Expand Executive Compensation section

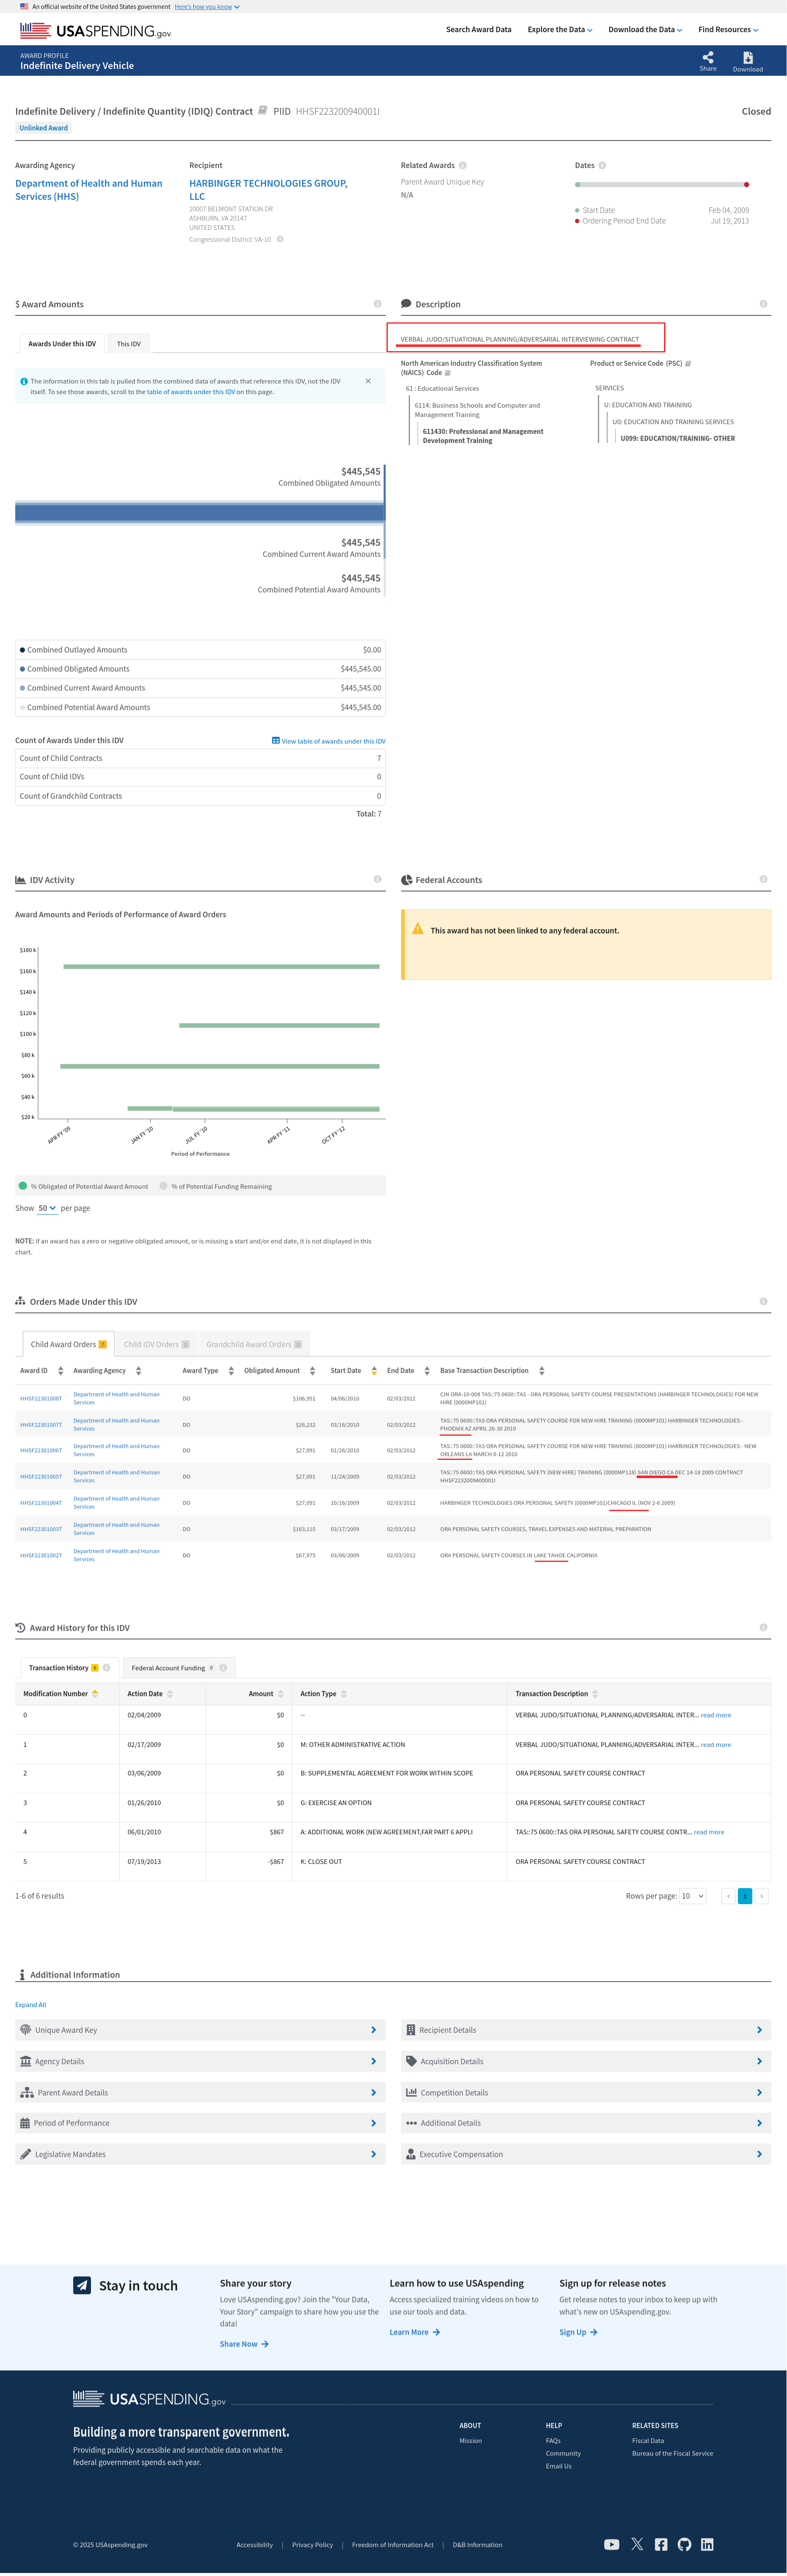point(586,2154)
